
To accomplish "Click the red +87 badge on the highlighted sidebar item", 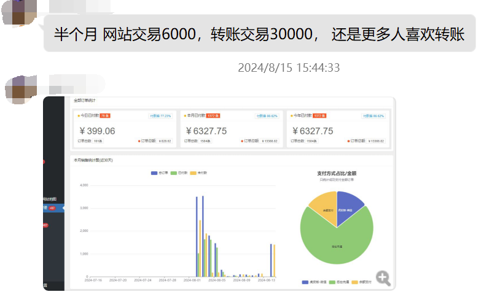I will (52, 209).
